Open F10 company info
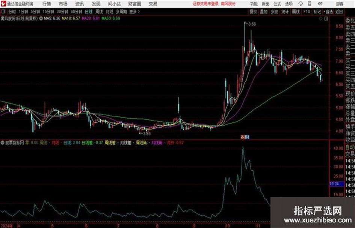The width and height of the screenshot is (355, 228). (x=307, y=12)
